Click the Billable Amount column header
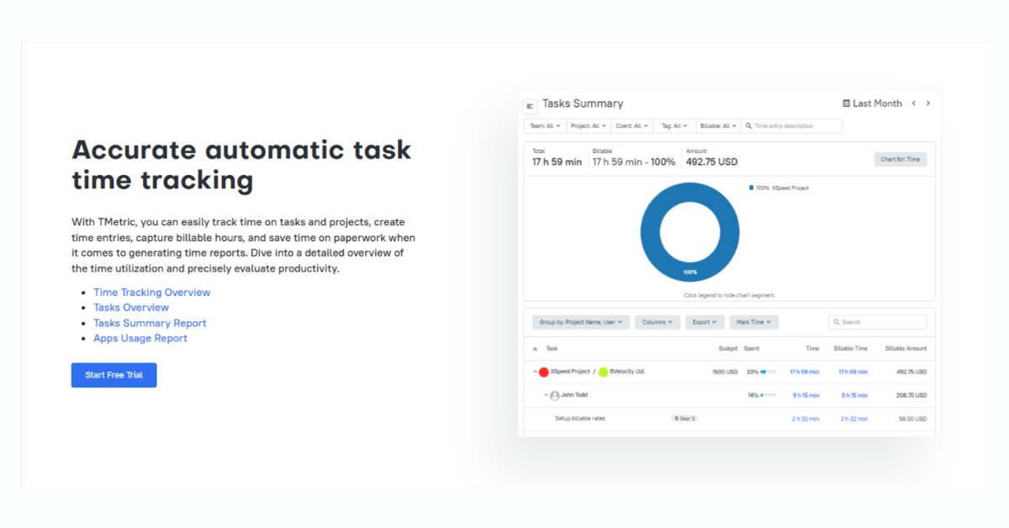The image size is (1009, 528). (906, 348)
